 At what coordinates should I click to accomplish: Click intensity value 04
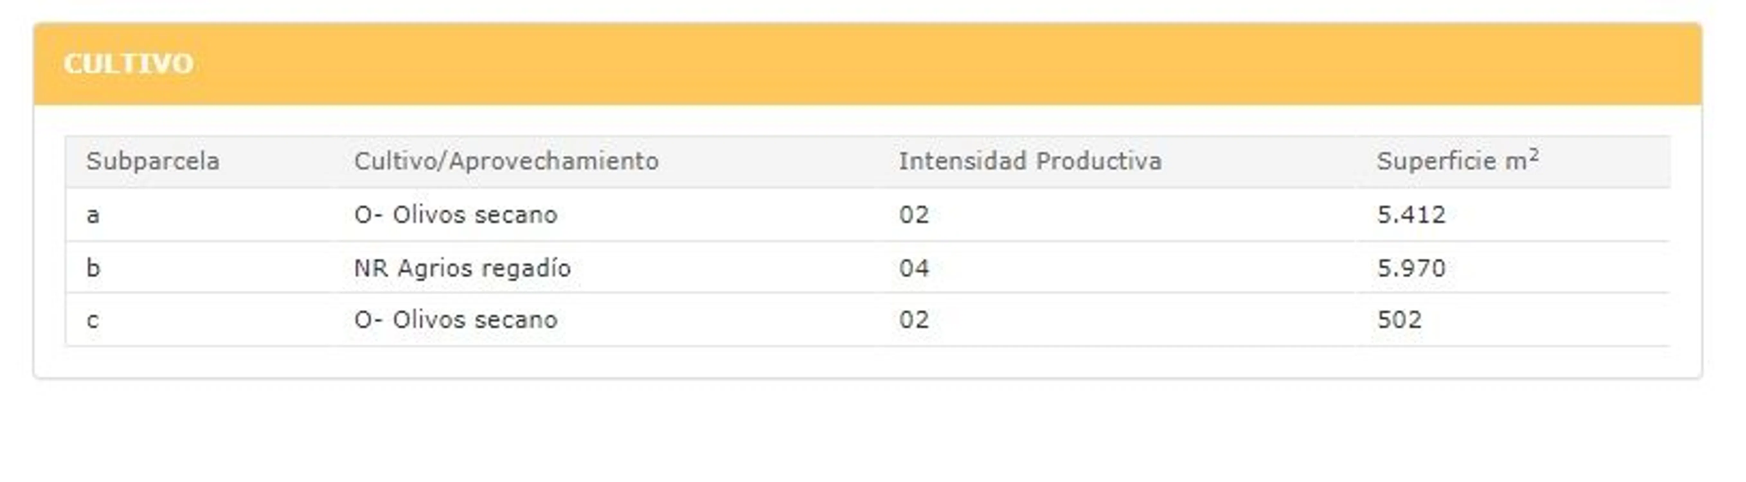pyautogui.click(x=914, y=268)
